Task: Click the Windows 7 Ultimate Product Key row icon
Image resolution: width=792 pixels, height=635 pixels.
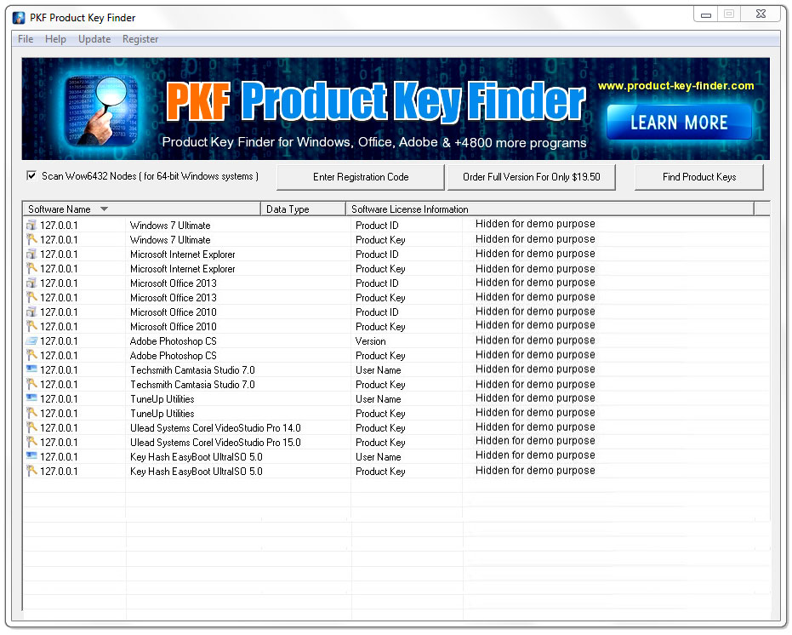Action: click(31, 240)
